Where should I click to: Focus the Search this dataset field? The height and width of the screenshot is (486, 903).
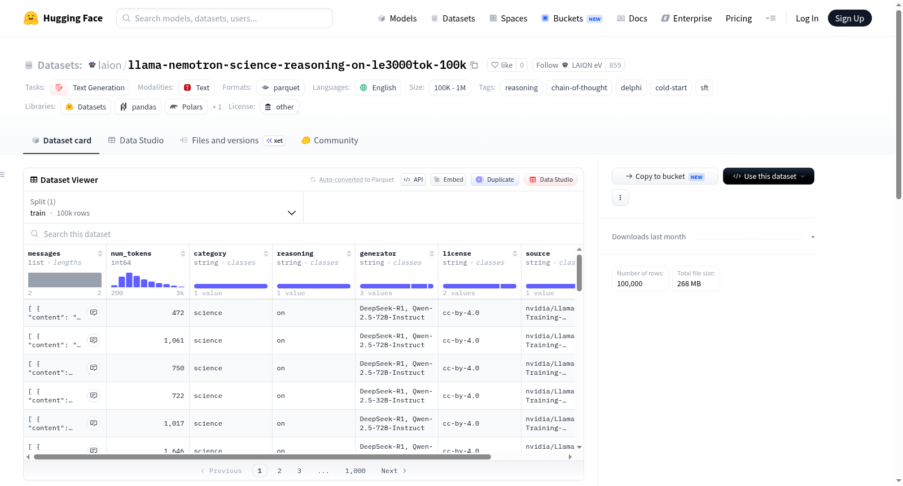pos(304,234)
